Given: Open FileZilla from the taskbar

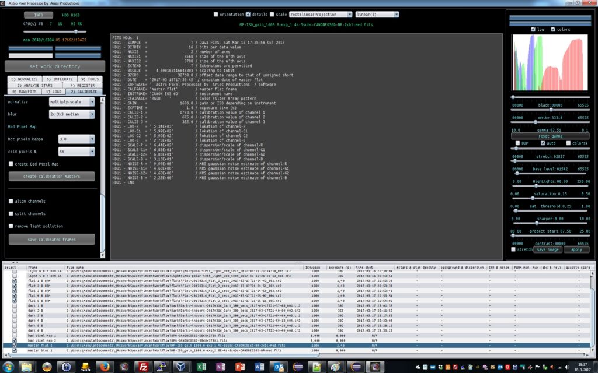Looking at the screenshot, I should (x=144, y=367).
